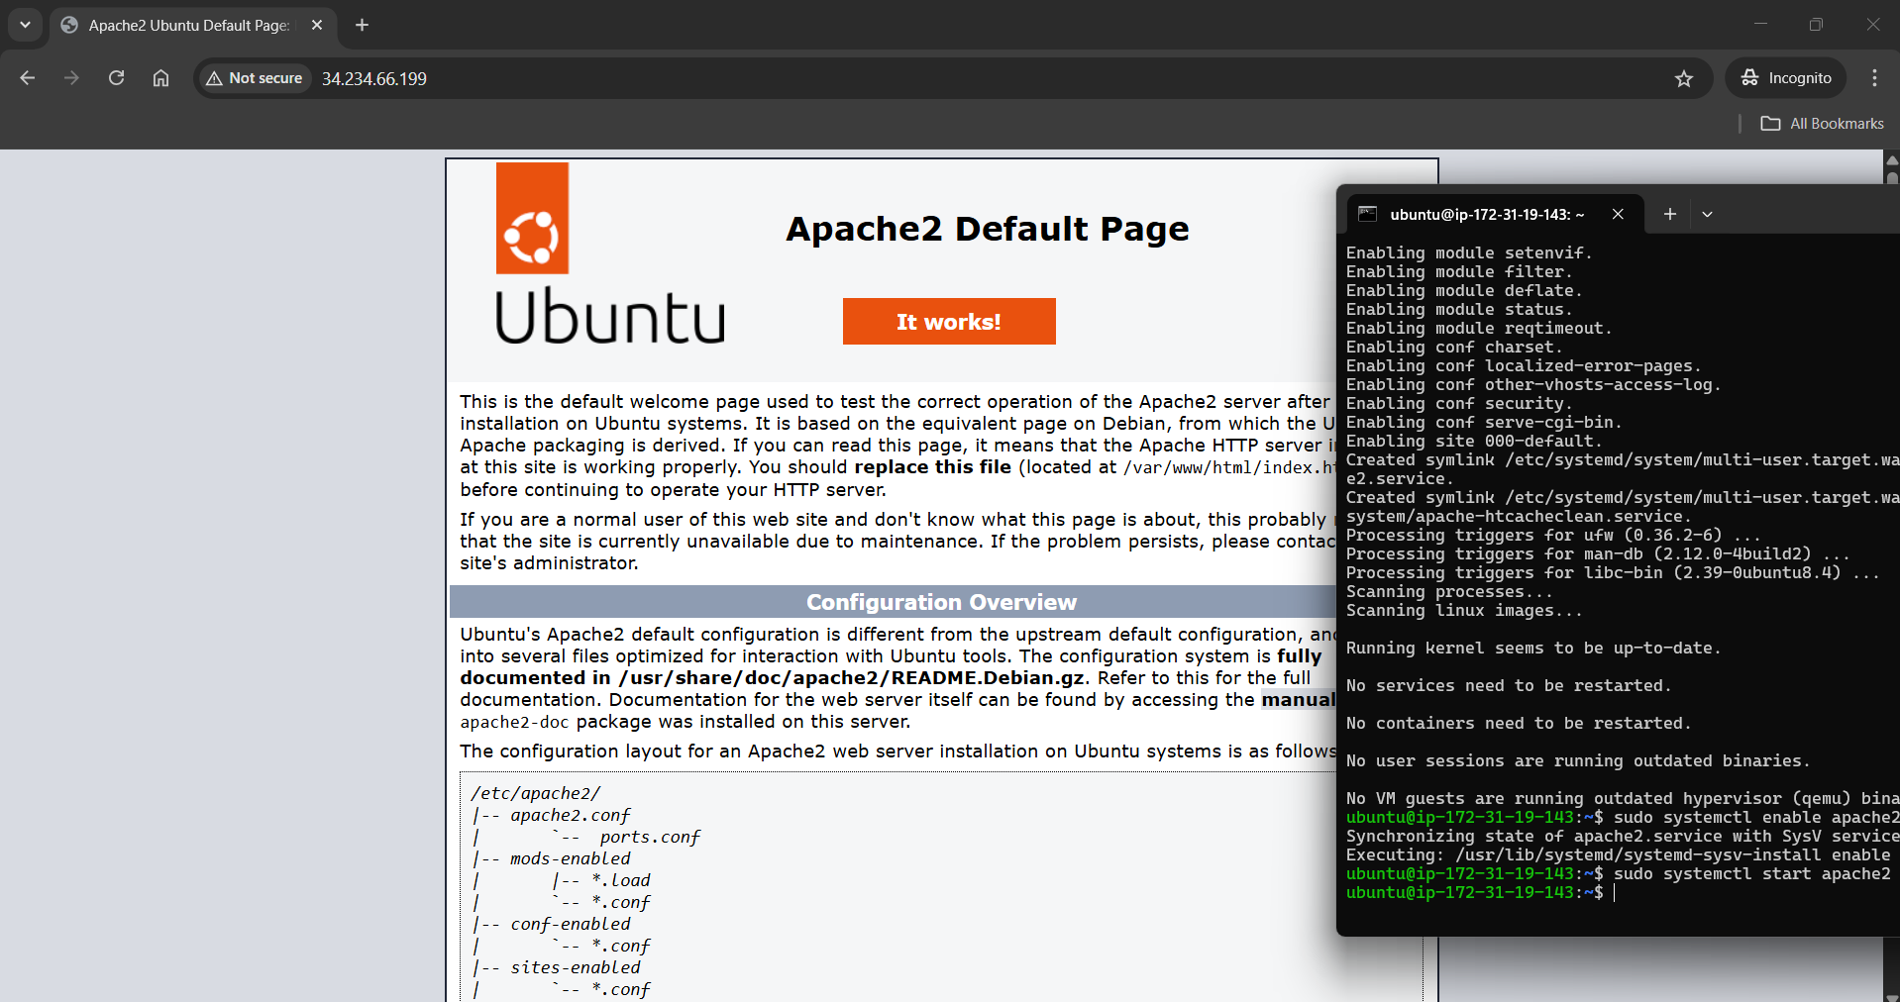
Task: Click the *.load entry in the tree
Action: 621,880
